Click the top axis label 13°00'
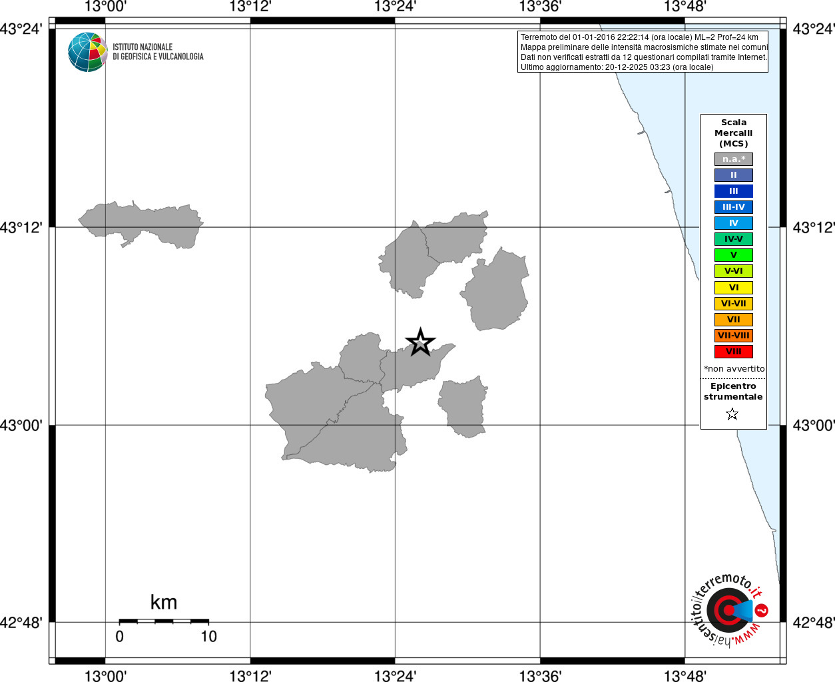 tap(105, 7)
